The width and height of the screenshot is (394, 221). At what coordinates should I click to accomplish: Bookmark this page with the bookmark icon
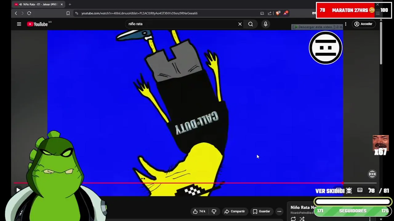(68, 13)
